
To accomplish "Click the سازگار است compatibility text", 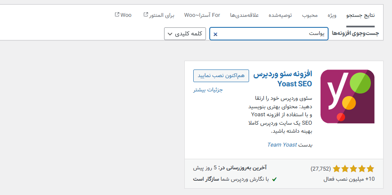I will click(206, 179).
